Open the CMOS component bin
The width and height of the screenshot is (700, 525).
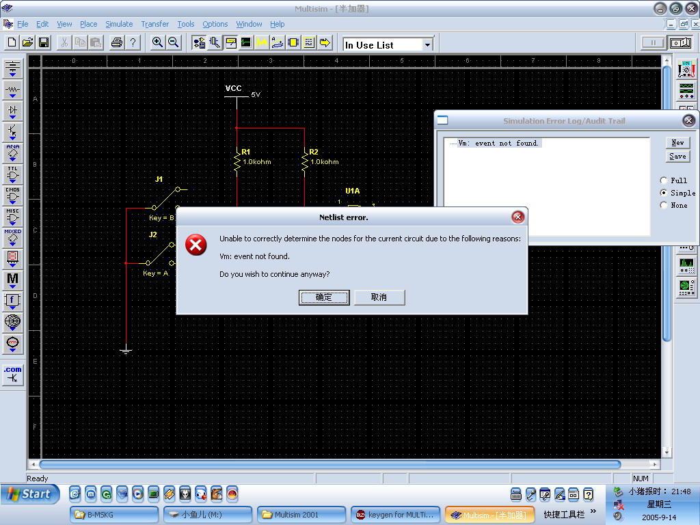tap(12, 195)
